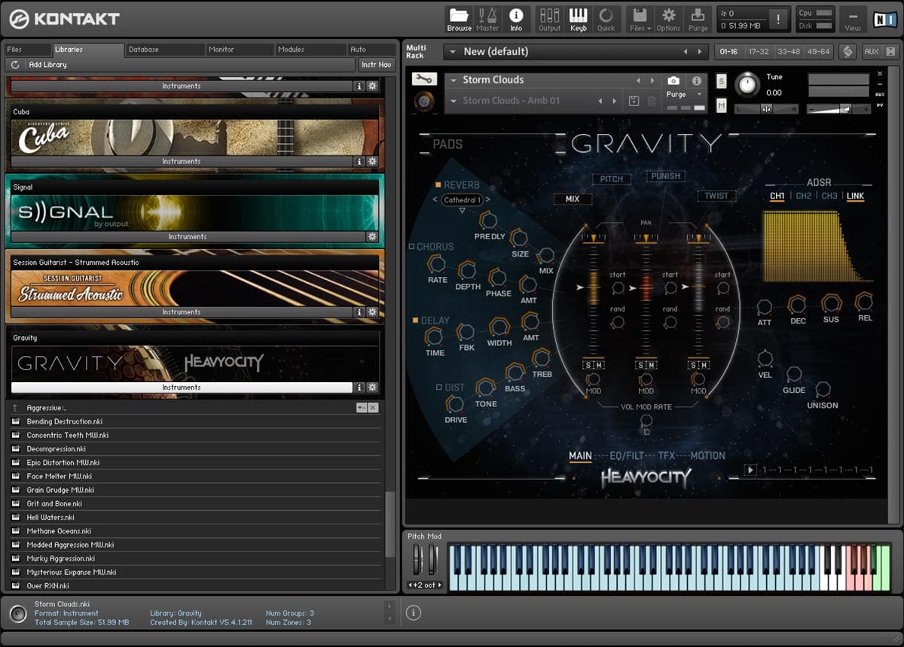Show the Output mixer section
Screen dimensions: 904x647
point(549,19)
